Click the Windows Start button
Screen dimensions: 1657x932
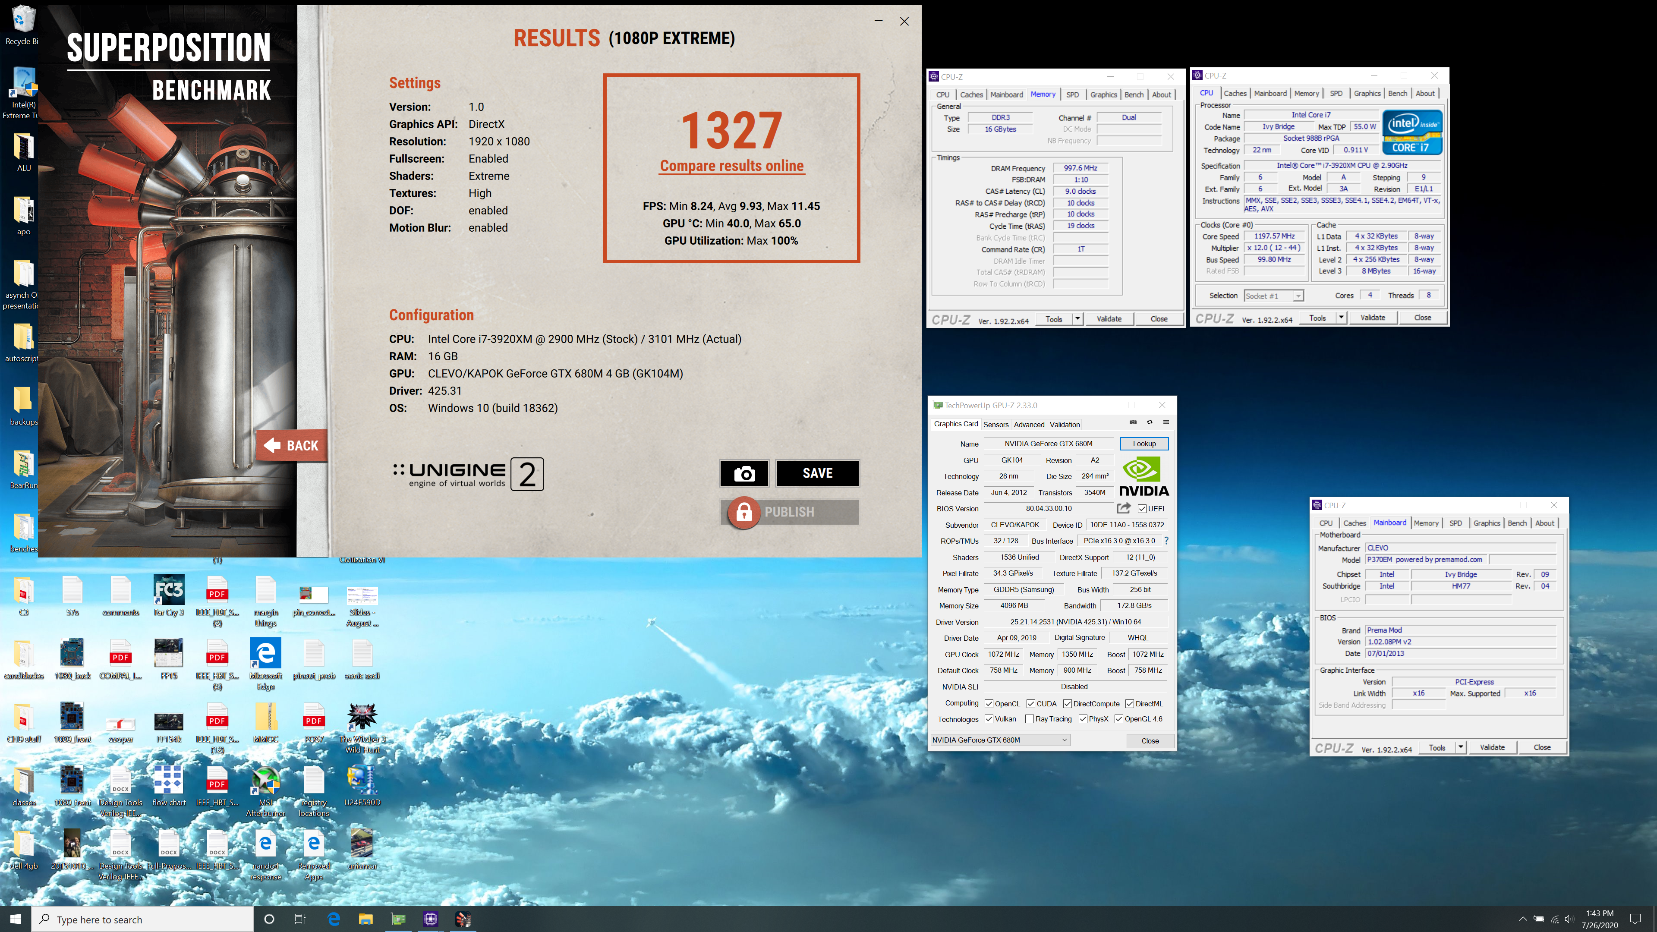16,919
